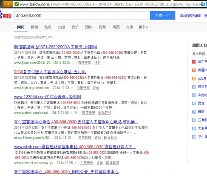Expand dropdown arrow after aizhan.com result date
Viewport: 207px width, 176px height.
(71, 113)
